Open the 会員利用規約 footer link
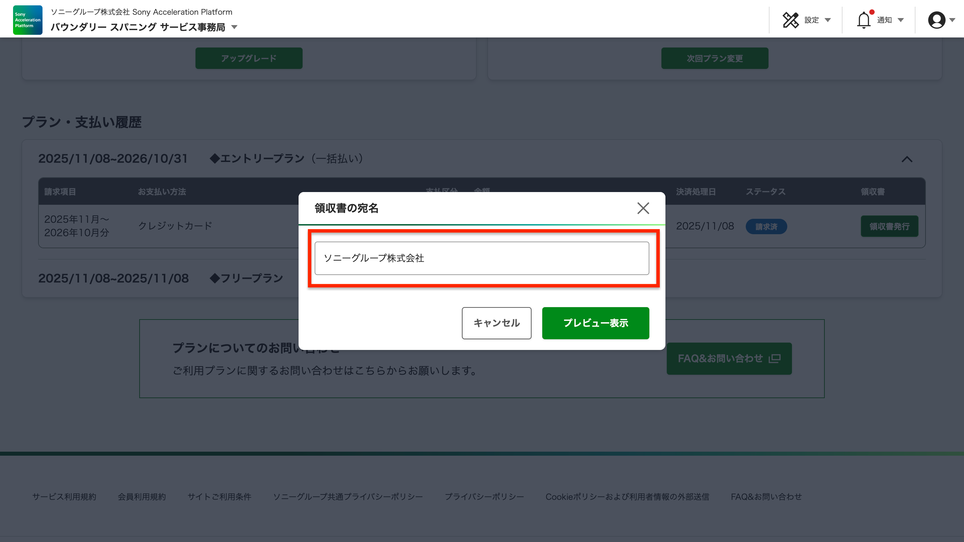This screenshot has height=542, width=964. tap(142, 496)
